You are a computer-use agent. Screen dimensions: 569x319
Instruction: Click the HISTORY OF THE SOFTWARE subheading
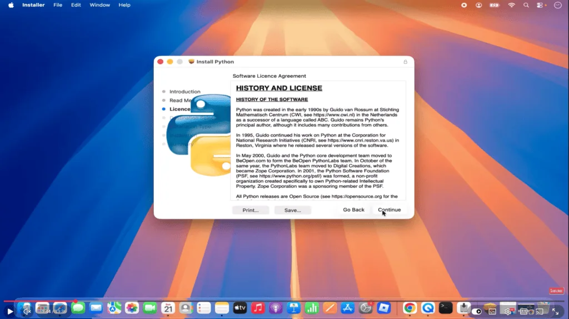tap(272, 99)
